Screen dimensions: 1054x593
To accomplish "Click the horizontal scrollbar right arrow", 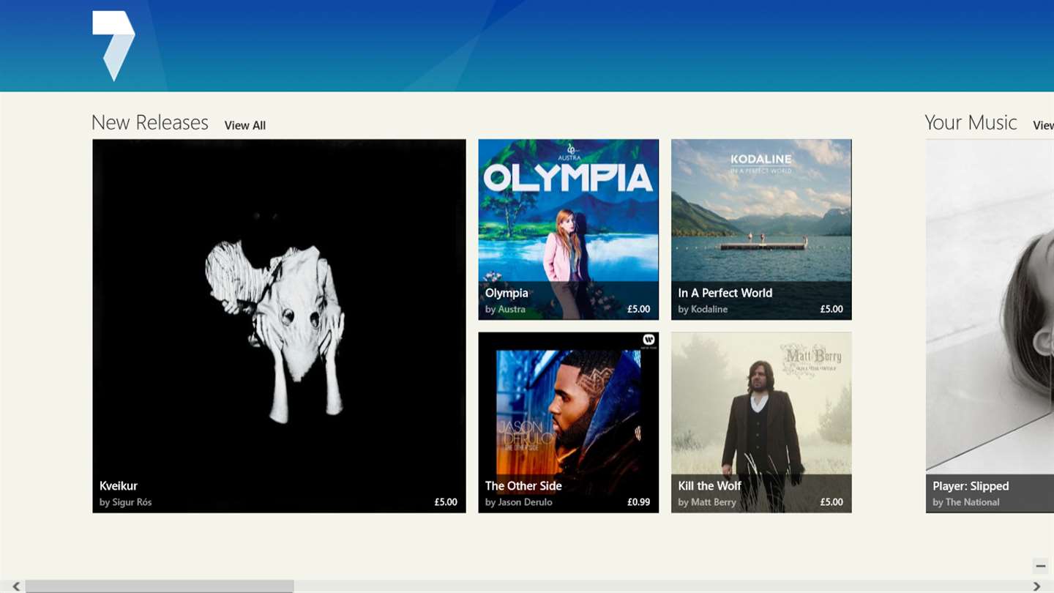I will [x=1036, y=586].
